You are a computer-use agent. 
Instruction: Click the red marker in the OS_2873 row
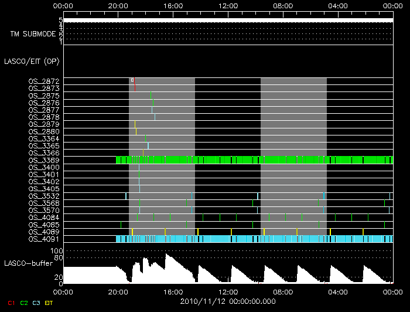135,88
